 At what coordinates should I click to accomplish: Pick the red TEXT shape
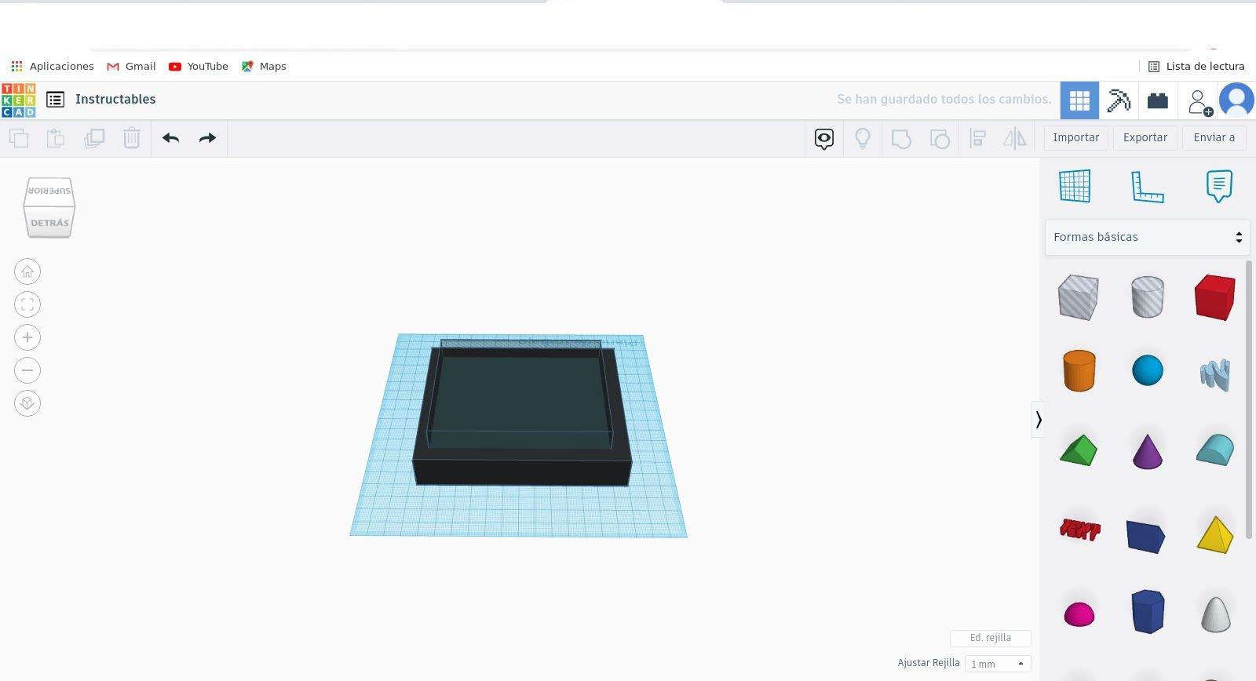coord(1079,530)
